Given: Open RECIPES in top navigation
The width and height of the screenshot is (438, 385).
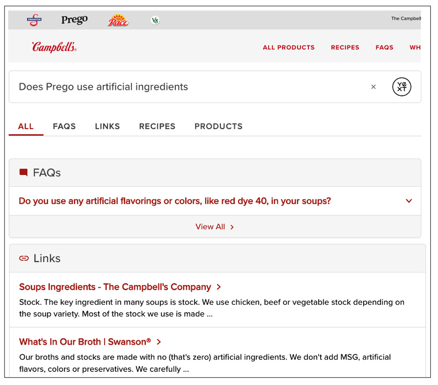Looking at the screenshot, I should point(345,47).
